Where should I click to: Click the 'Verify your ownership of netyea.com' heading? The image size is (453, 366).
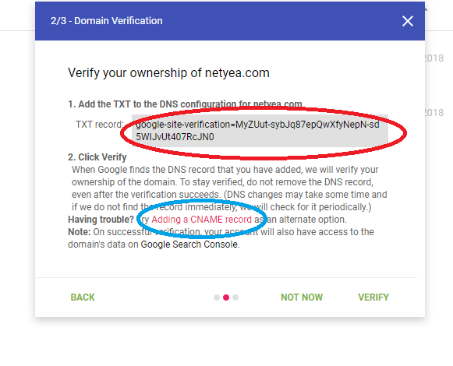(x=168, y=72)
